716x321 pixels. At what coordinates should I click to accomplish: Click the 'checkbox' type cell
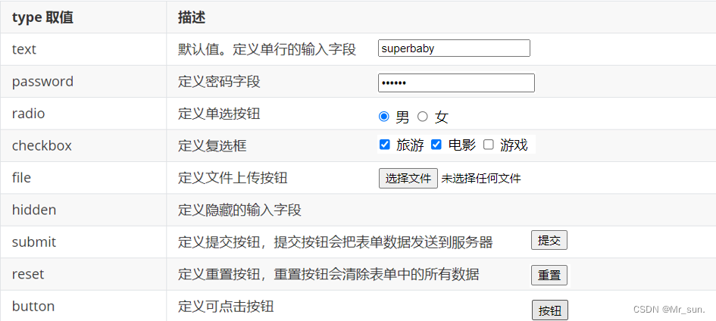(x=83, y=146)
